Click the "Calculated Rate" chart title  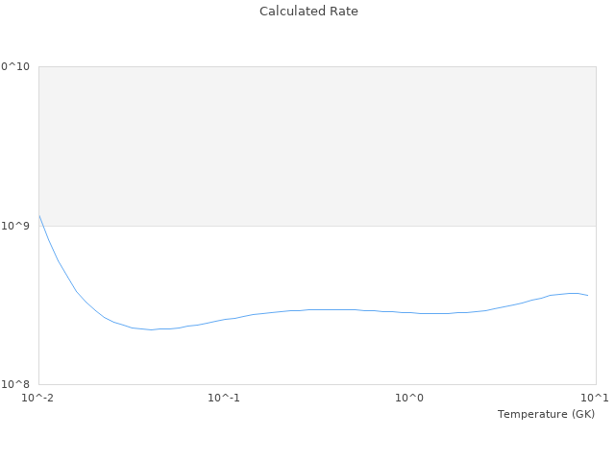click(x=307, y=12)
